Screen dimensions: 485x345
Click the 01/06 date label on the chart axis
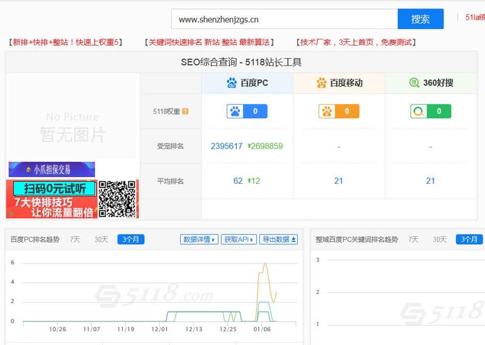coord(262,329)
